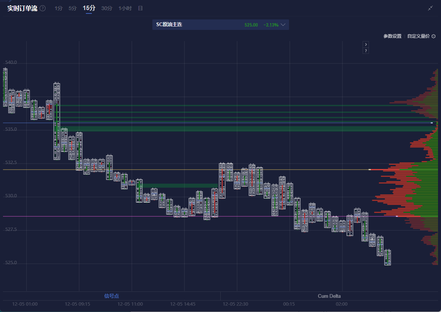Select the 信号点 bottom tab
Screen dimensions: 441x312
112,296
